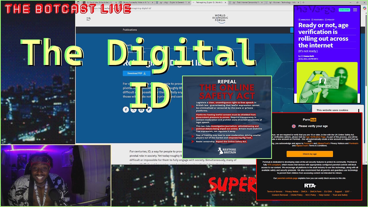Click the UK flag icon on Pornhub
The image size is (368, 207).
pos(294,126)
